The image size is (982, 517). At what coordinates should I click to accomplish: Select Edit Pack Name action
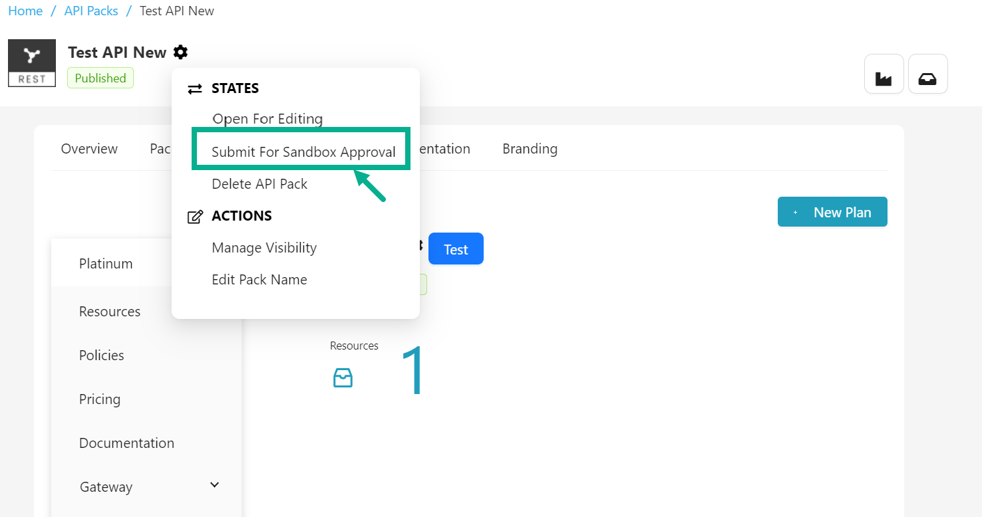pos(259,280)
